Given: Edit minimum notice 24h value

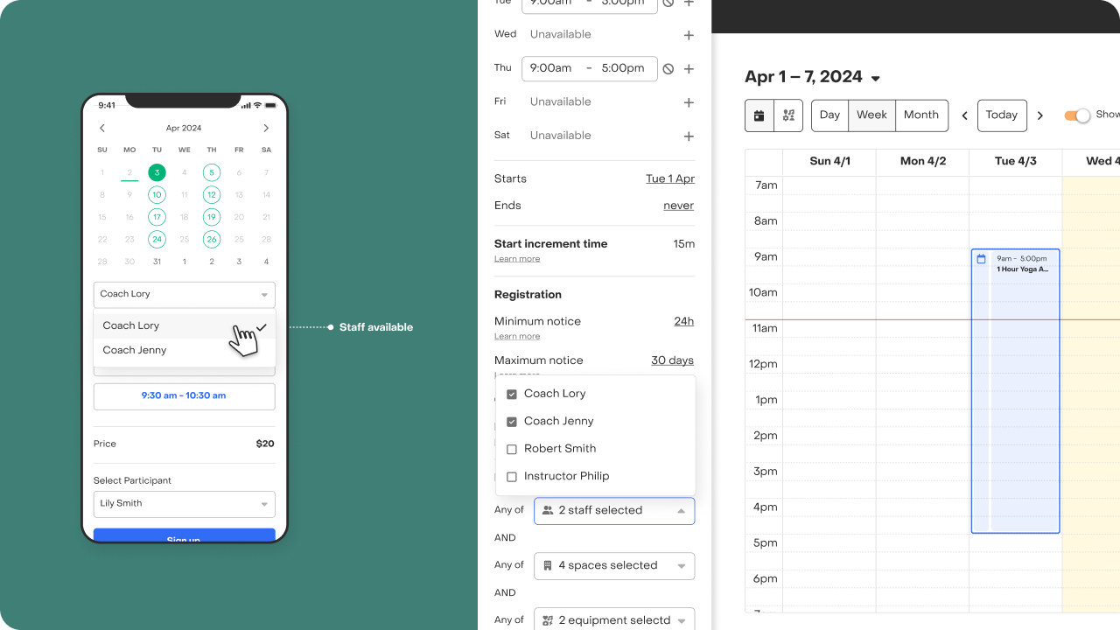Looking at the screenshot, I should (683, 321).
